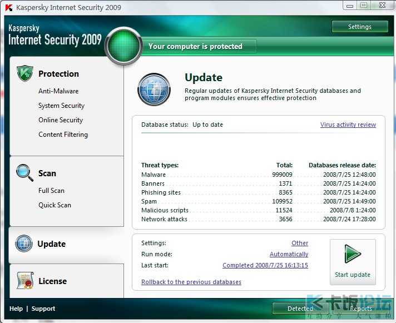396x323 pixels.
Task: Choose Quick Scan
Action: pyautogui.click(x=55, y=205)
